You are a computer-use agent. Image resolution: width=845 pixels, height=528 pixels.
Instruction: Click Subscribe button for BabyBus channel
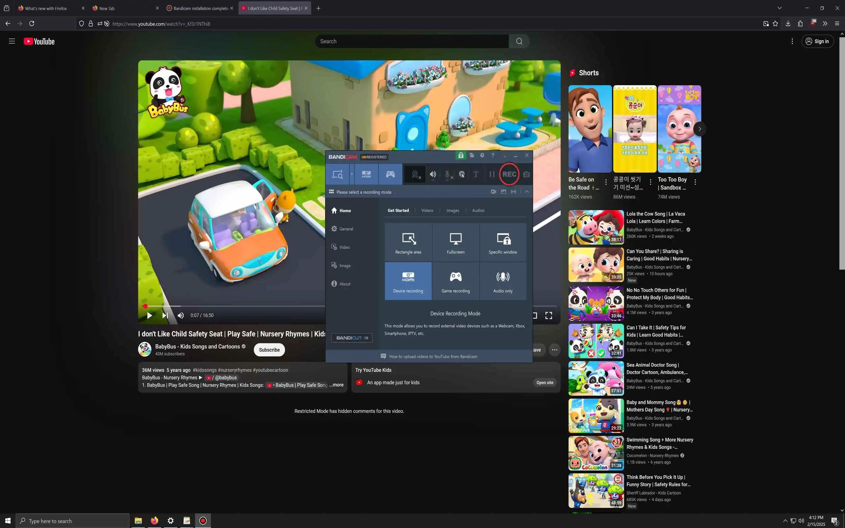pos(269,350)
